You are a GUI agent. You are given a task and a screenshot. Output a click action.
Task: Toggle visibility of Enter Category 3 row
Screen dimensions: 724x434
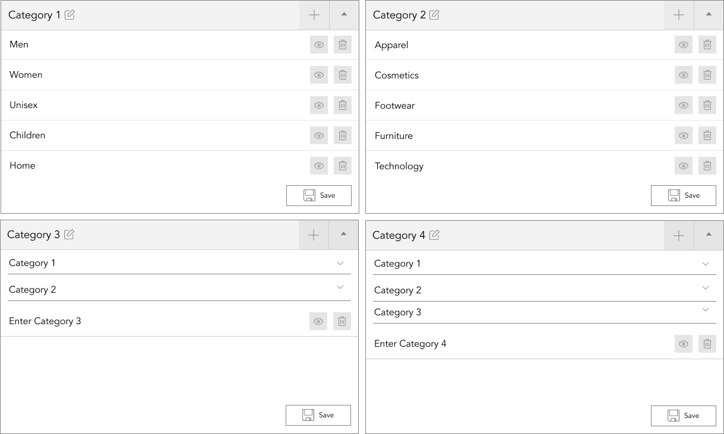[318, 321]
